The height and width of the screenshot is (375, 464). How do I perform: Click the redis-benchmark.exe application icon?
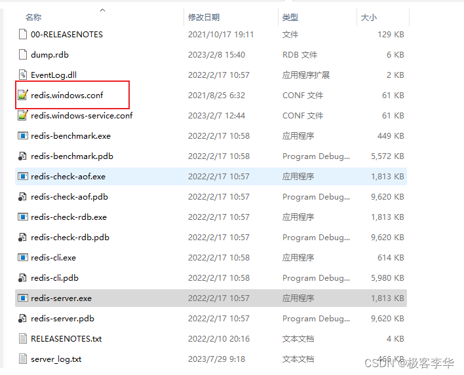tap(23, 135)
